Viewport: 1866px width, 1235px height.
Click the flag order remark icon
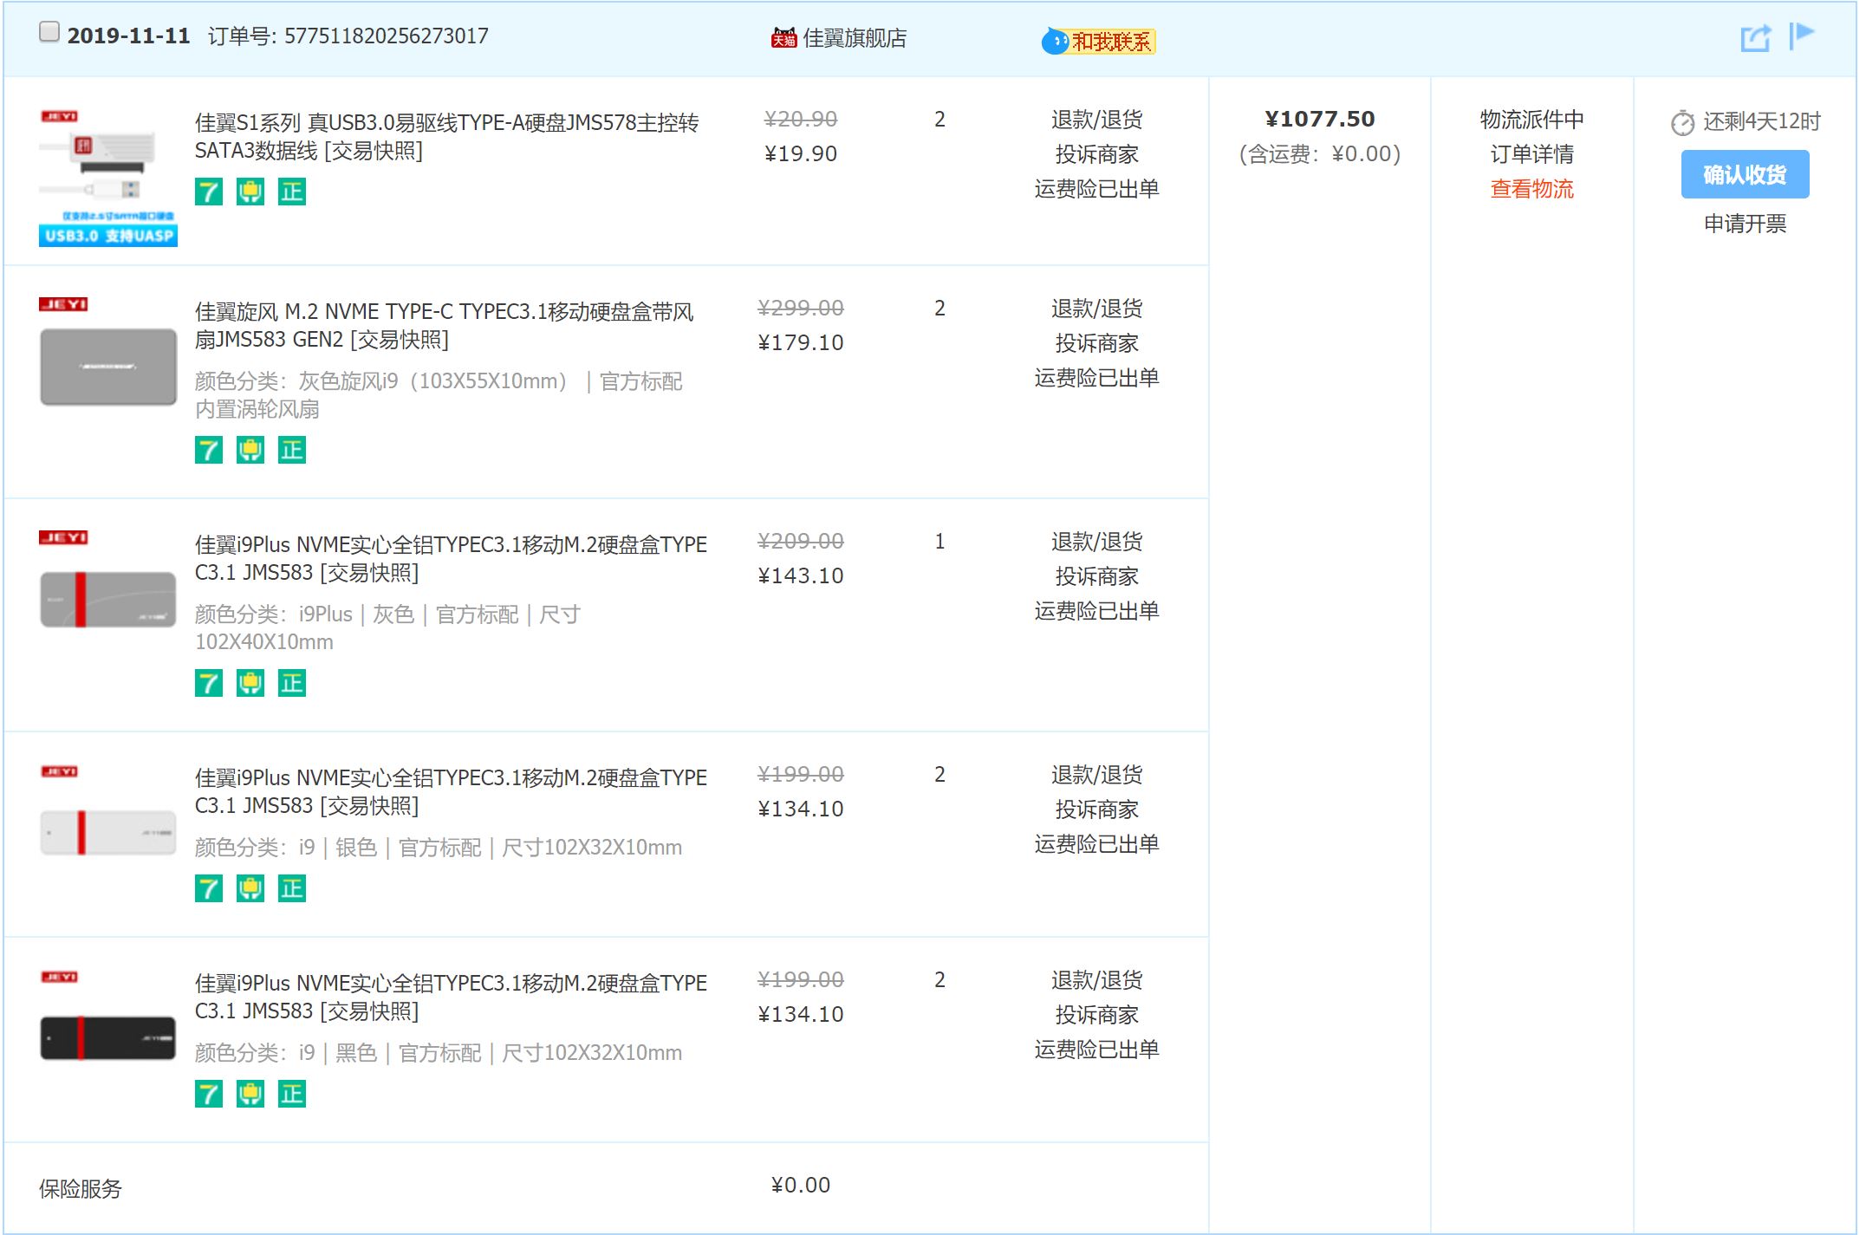[1802, 36]
